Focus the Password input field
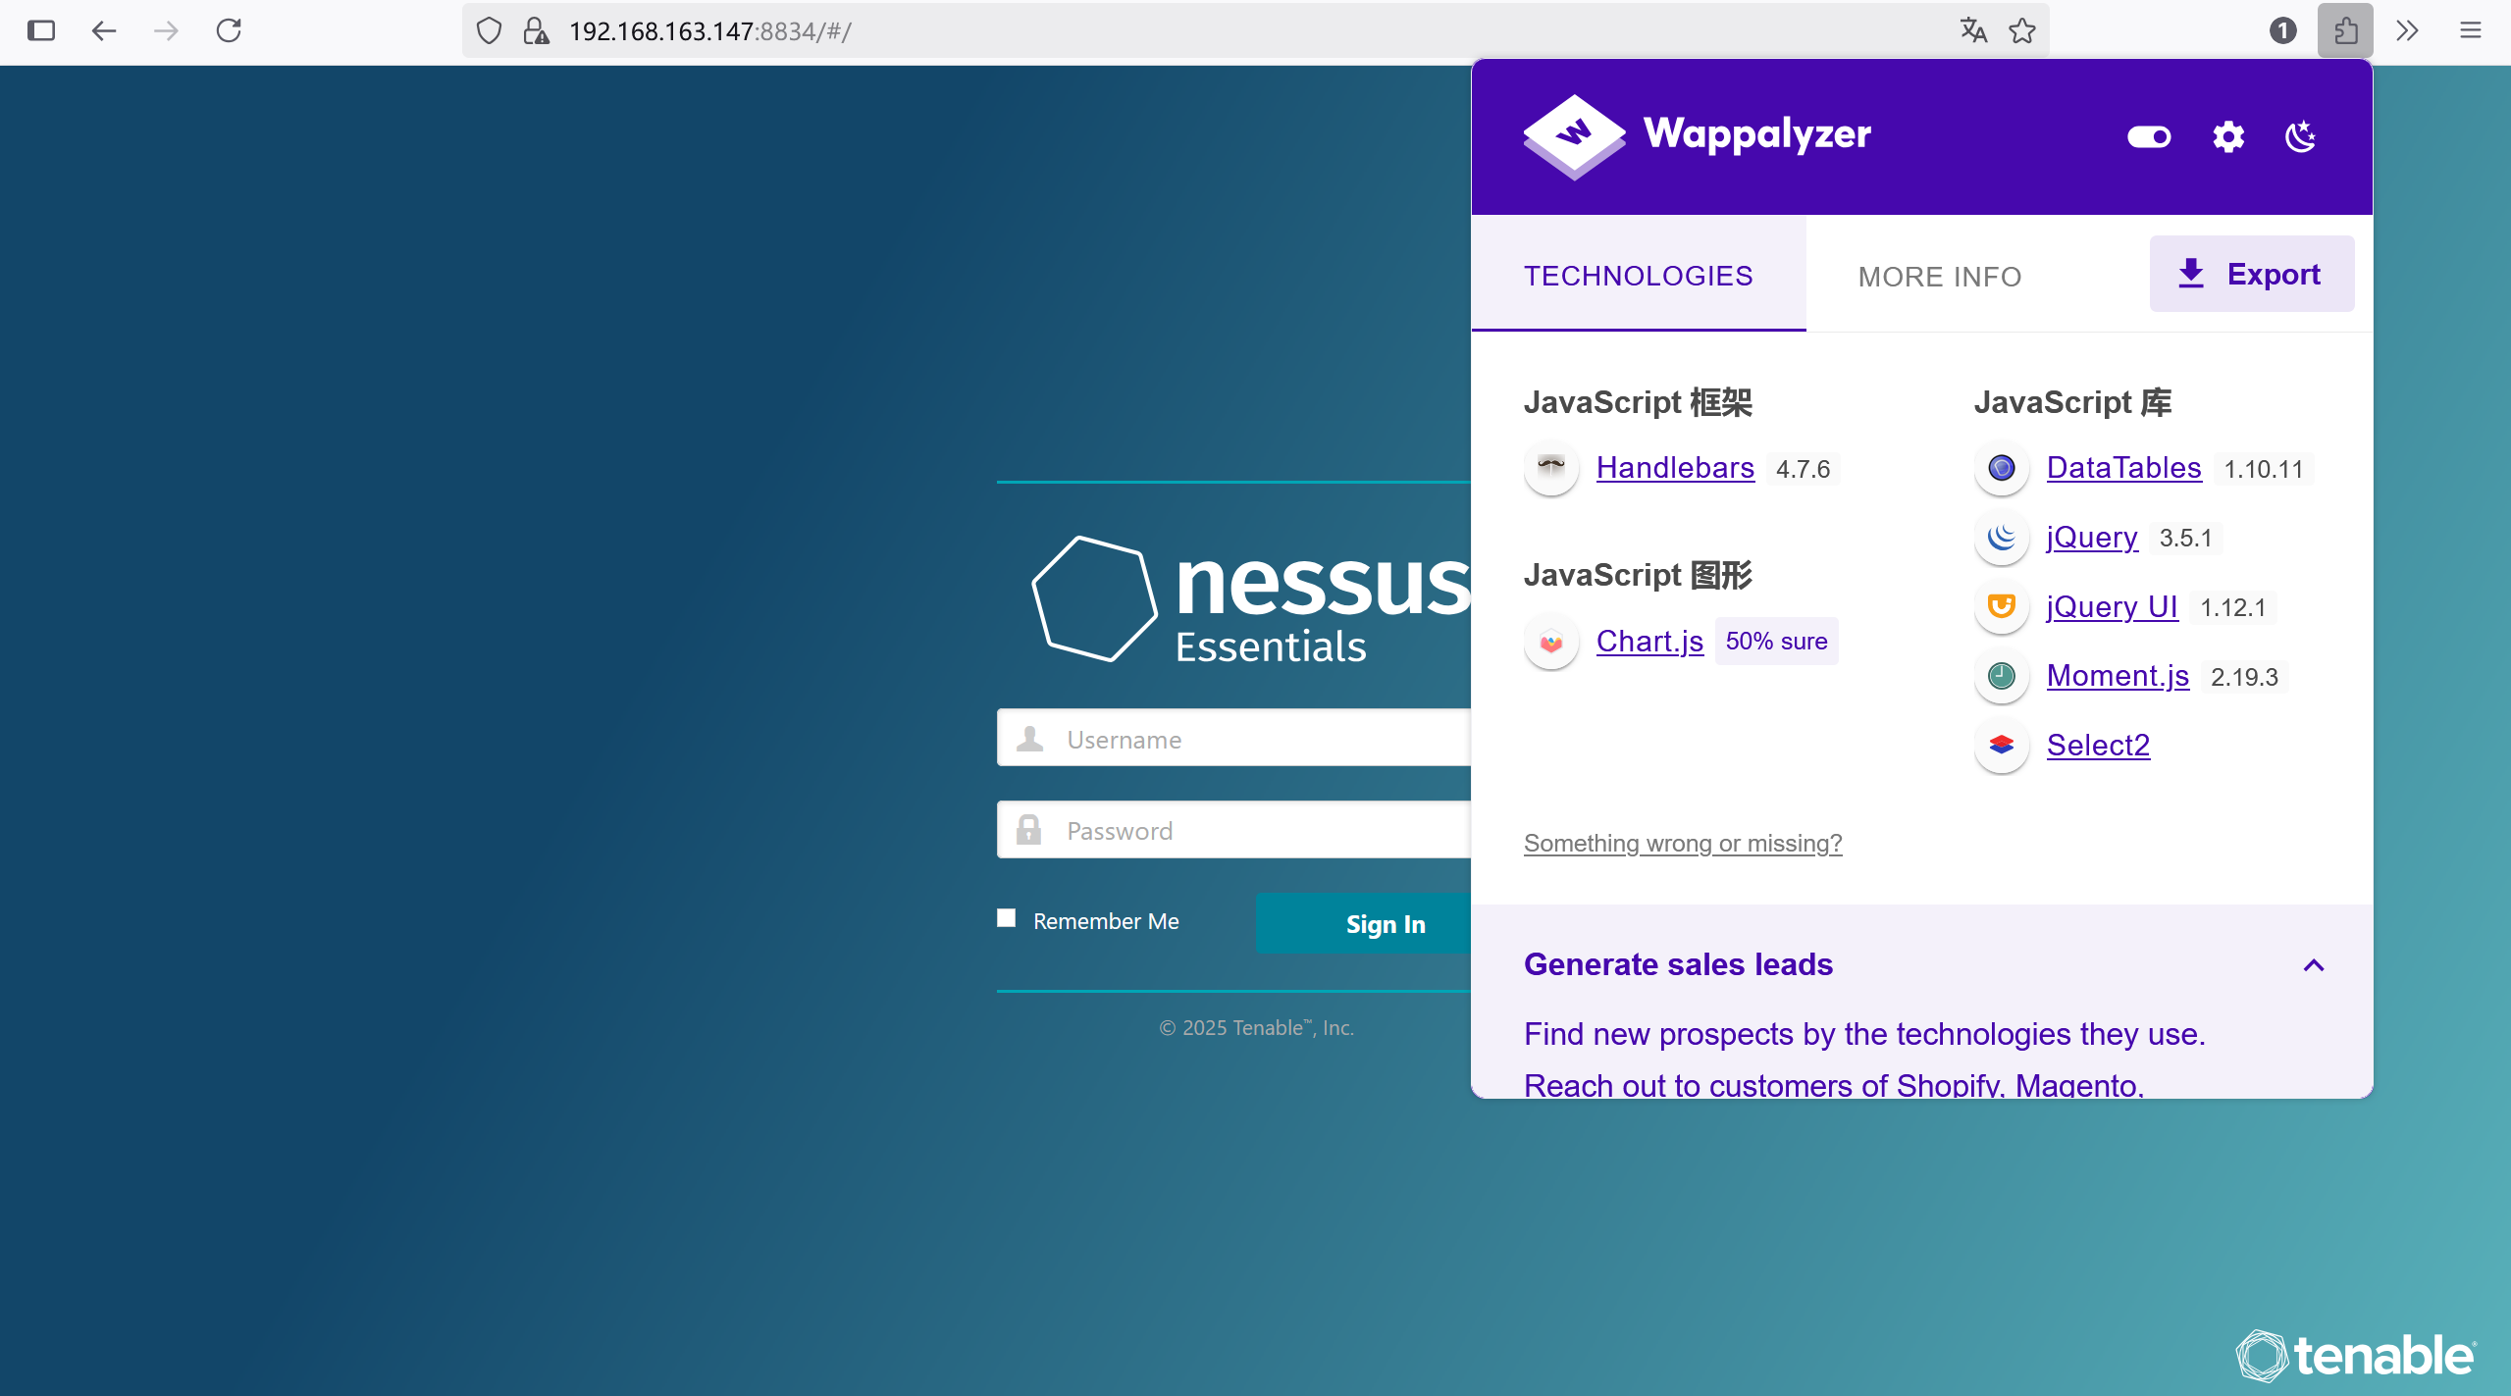This screenshot has height=1396, width=2511. (x=1233, y=830)
